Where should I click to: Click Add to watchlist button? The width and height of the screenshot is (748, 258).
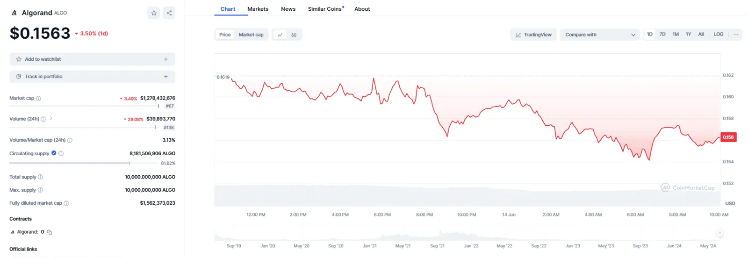point(92,59)
